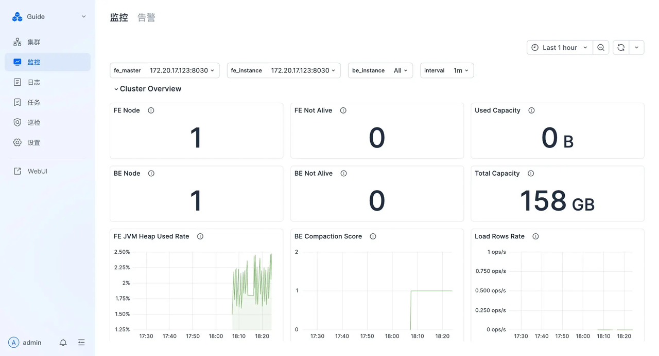Click the BE Compaction Score chart line
This screenshot has height=356, width=659.
(x=431, y=291)
